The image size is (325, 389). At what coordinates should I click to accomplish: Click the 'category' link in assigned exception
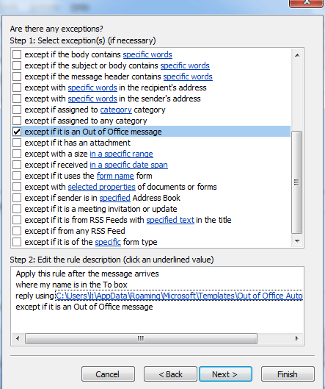tap(116, 110)
